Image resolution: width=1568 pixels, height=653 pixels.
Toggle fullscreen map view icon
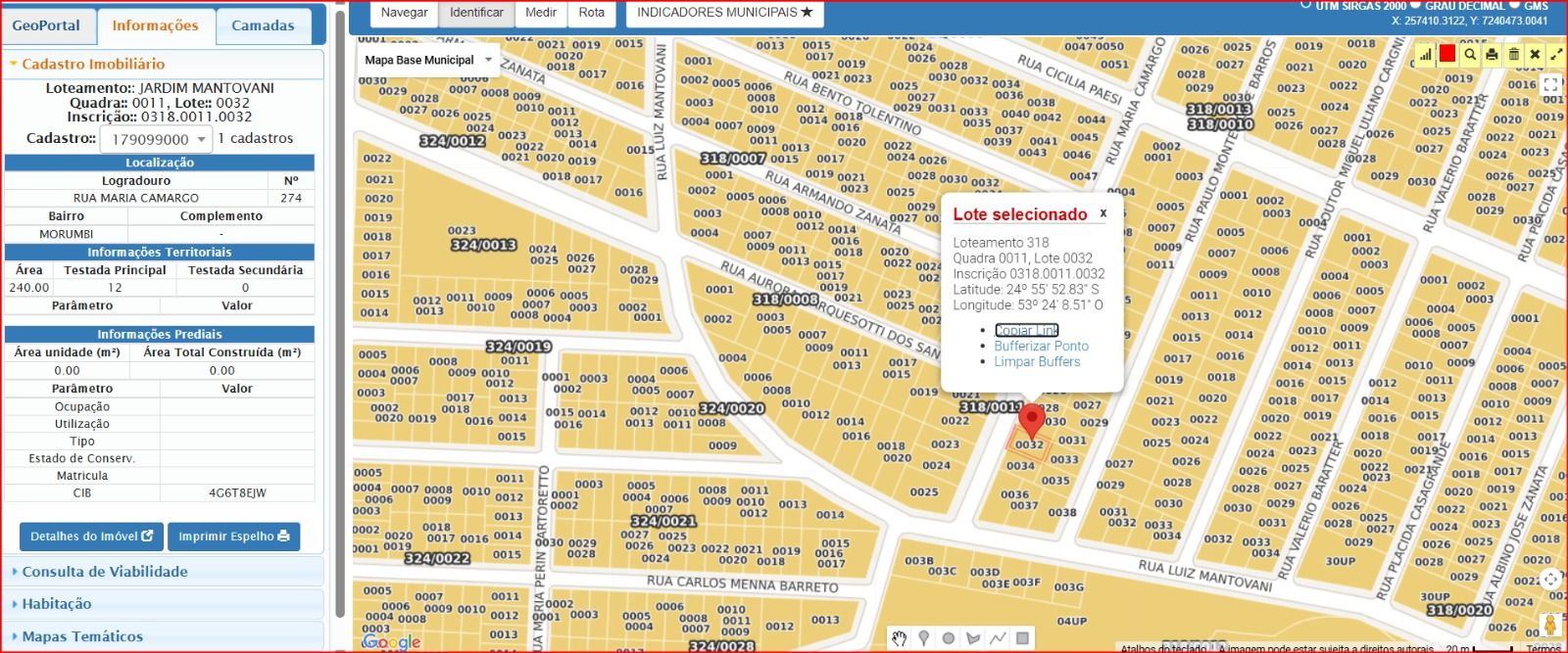point(1550,84)
